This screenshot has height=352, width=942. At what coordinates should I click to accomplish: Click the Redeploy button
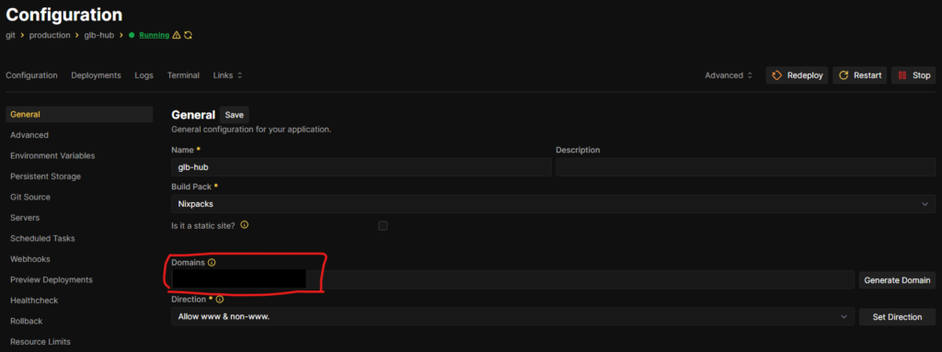798,75
